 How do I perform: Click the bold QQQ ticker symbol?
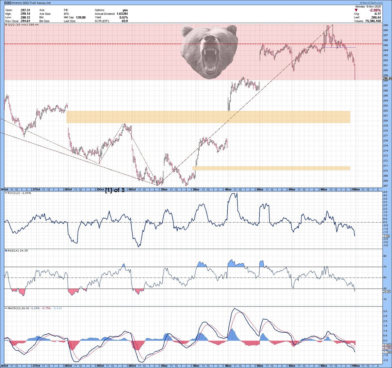point(8,4)
